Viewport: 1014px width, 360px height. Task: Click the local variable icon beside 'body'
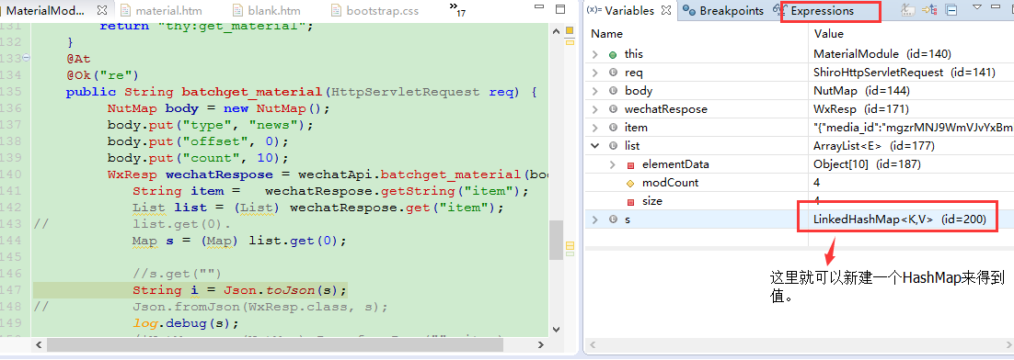[x=613, y=91]
